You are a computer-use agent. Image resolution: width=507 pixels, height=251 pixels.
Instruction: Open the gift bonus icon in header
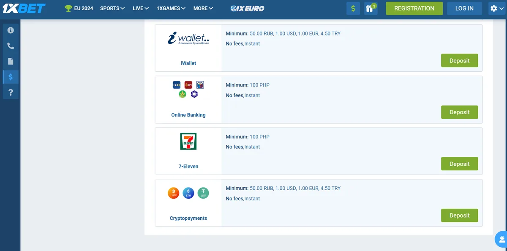click(x=371, y=8)
